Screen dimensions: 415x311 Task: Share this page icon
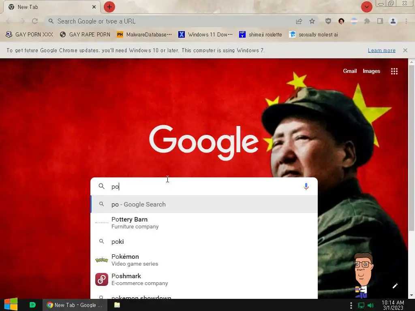click(299, 21)
